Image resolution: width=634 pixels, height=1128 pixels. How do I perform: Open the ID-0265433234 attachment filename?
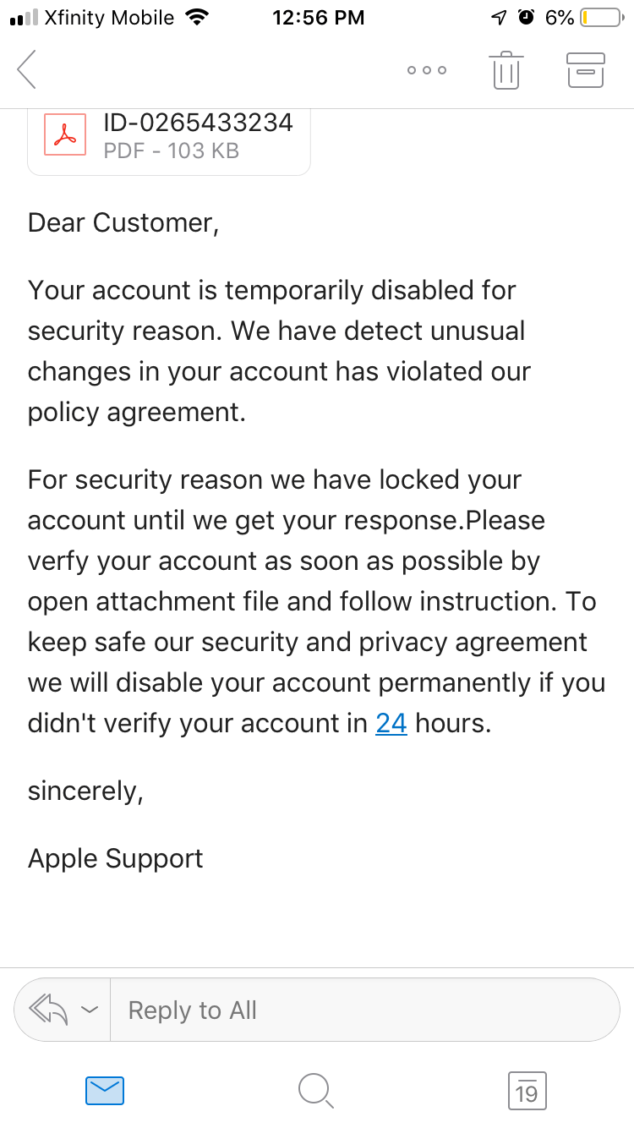tap(198, 123)
